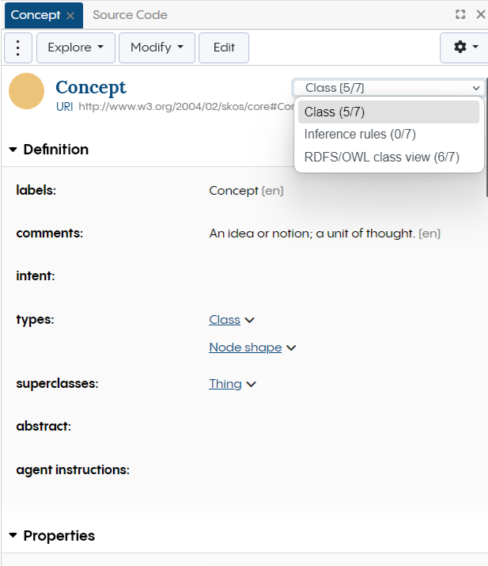This screenshot has height=566, width=488.
Task: Click the 'agent instructions:' field name
Action: (73, 469)
